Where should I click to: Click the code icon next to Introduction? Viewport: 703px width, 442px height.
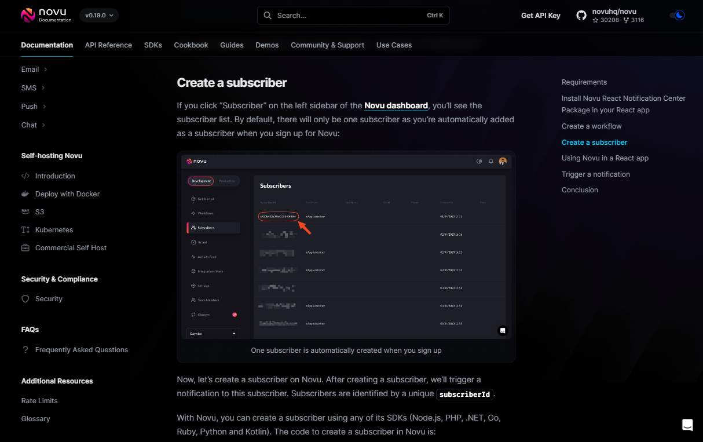pos(25,176)
